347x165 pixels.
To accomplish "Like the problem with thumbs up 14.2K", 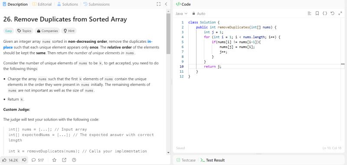I will tap(10, 160).
